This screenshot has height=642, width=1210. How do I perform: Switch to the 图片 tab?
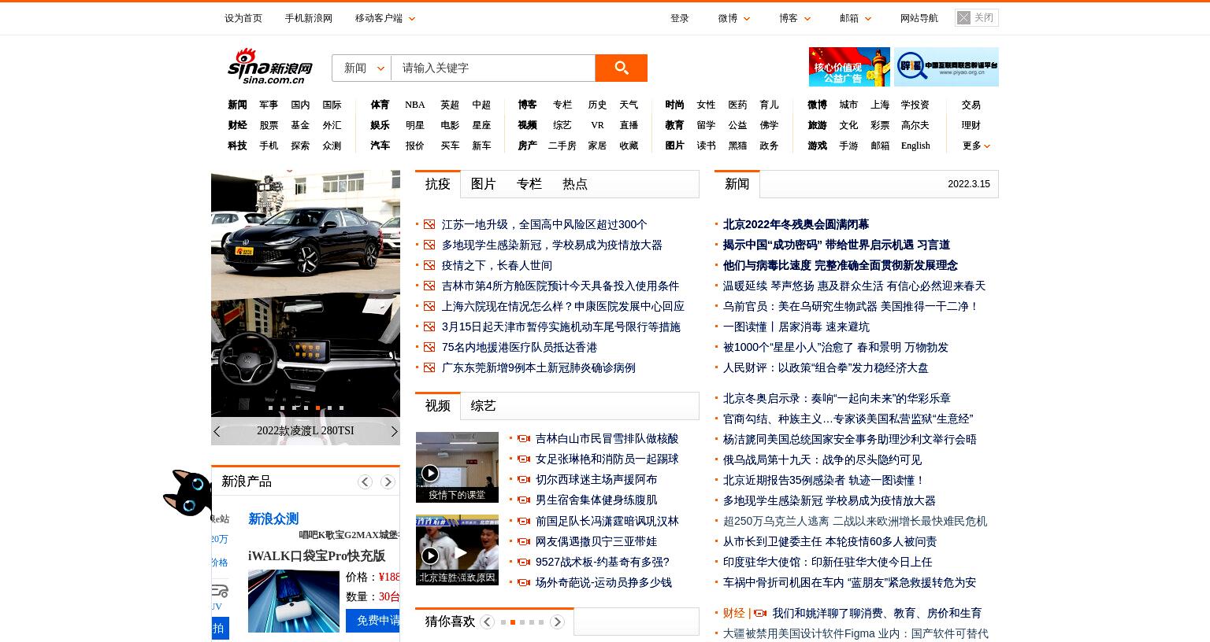click(484, 184)
